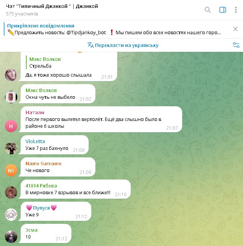Click the orange NS avatar
The image size is (243, 246).
pyautogui.click(x=11, y=171)
